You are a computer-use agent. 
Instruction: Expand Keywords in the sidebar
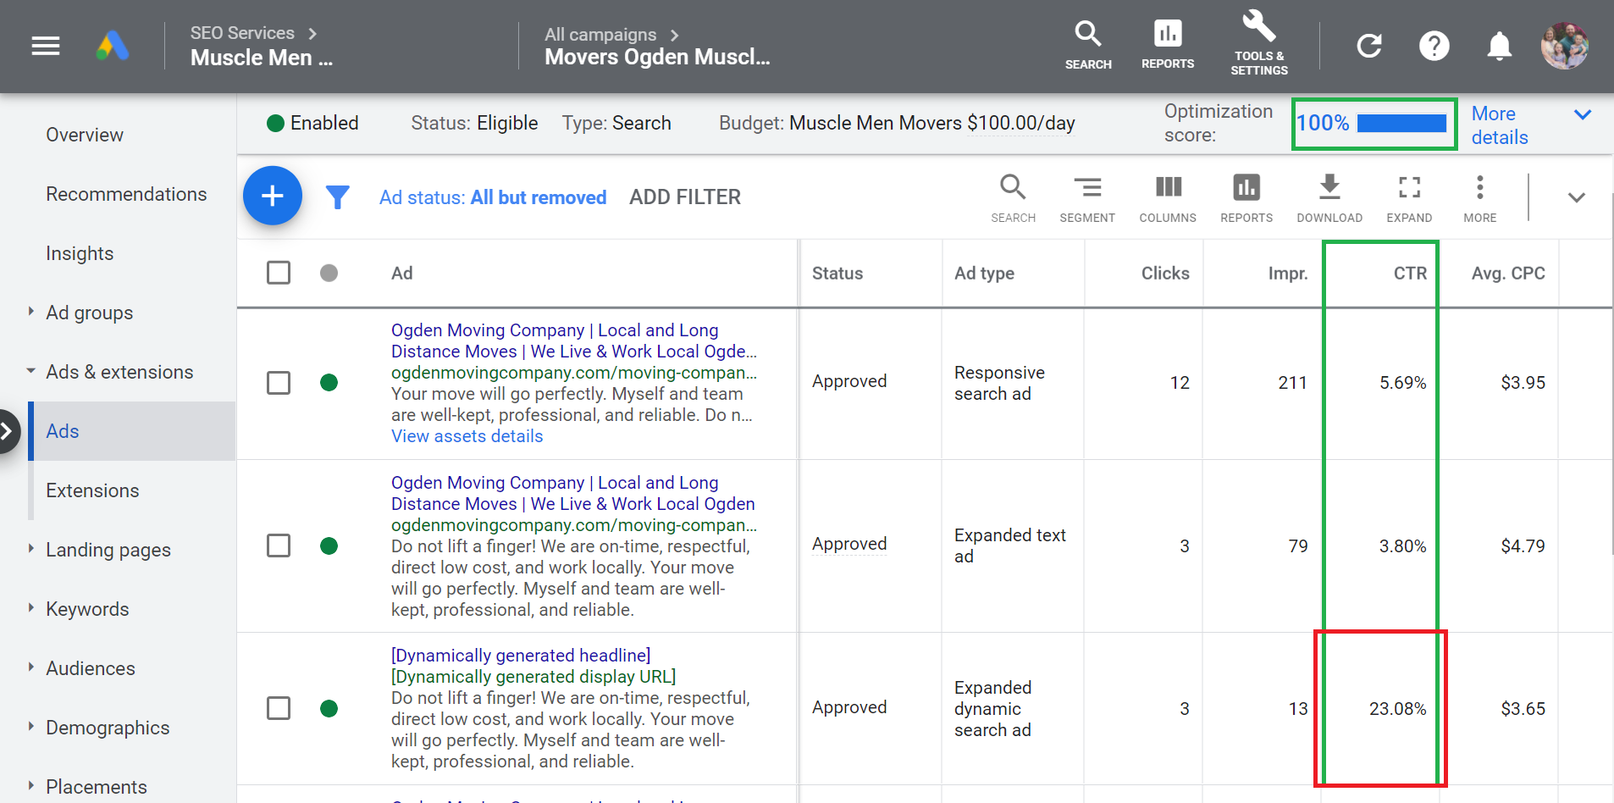pos(31,608)
